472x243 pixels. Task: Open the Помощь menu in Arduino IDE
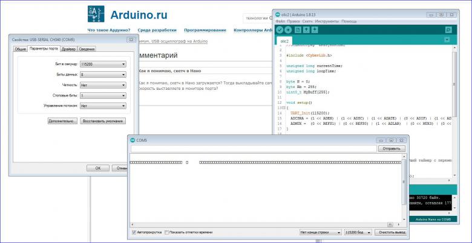pos(349,22)
